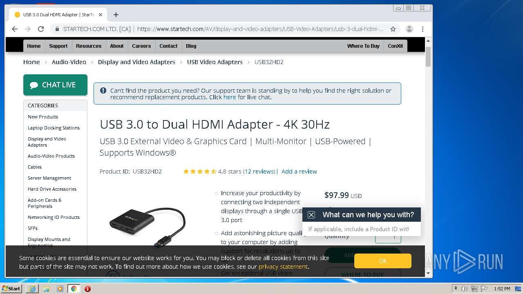Click the CHAT LIVE button
523x294 pixels.
pyautogui.click(x=55, y=85)
